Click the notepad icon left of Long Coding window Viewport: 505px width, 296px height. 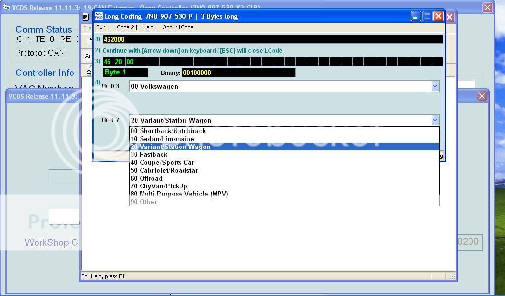pyautogui.click(x=85, y=17)
